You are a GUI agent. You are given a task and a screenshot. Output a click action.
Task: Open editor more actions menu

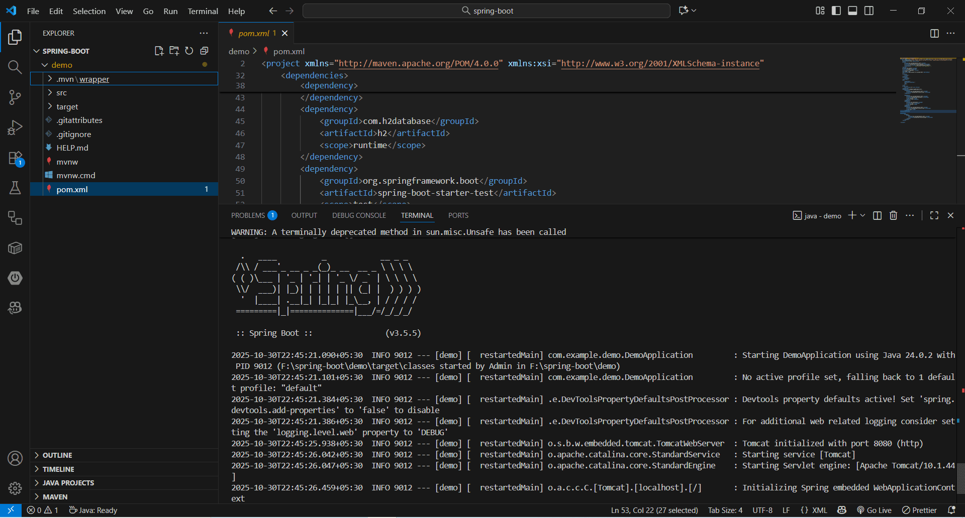coord(950,33)
